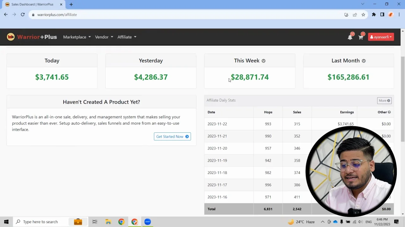Open the browser tab search chevron

point(363,4)
